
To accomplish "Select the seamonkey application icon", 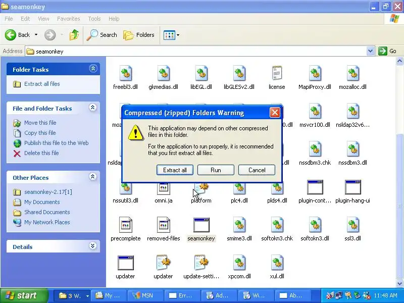I will point(201,225).
